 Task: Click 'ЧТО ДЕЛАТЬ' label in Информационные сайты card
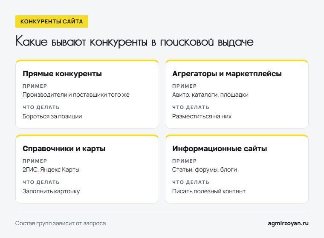pyautogui.click(x=191, y=182)
